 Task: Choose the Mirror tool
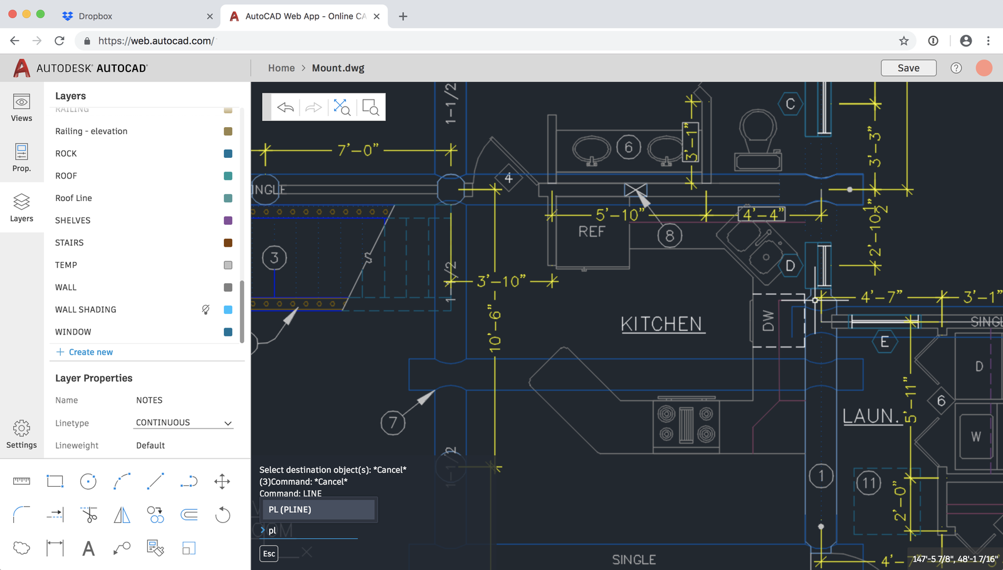pos(122,515)
